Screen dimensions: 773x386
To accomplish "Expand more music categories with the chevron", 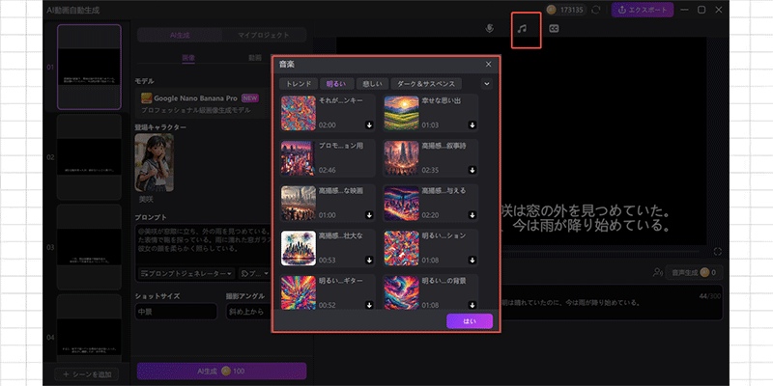I will [487, 84].
